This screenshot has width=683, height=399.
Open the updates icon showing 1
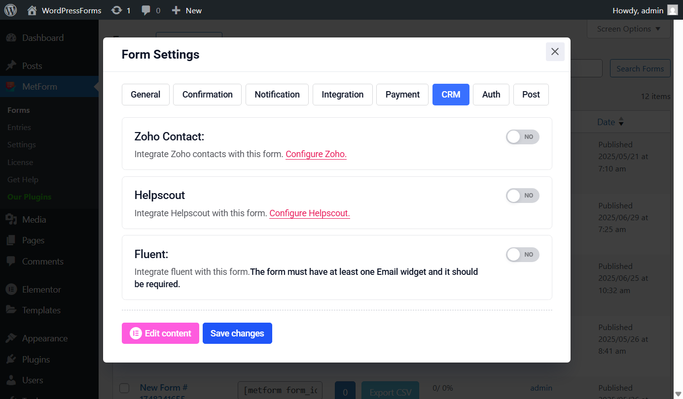(x=121, y=10)
